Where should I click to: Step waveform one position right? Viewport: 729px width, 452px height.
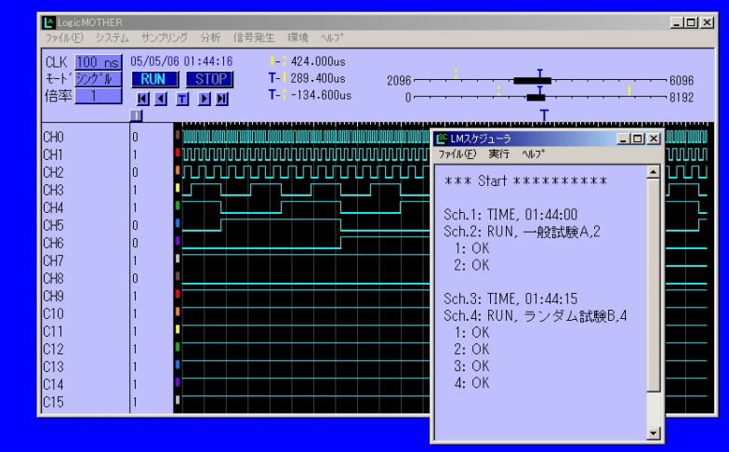point(205,99)
